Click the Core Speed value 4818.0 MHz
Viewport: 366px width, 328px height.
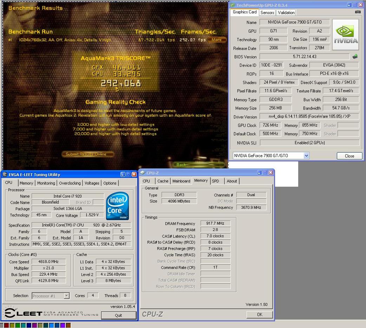tap(48, 262)
